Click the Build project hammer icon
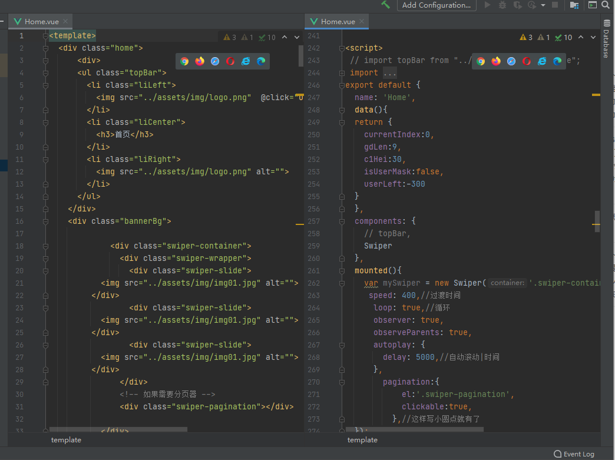This screenshot has height=460, width=615. click(386, 5)
